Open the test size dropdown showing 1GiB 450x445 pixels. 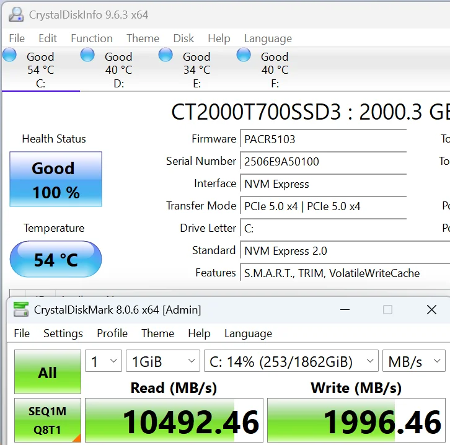point(163,361)
